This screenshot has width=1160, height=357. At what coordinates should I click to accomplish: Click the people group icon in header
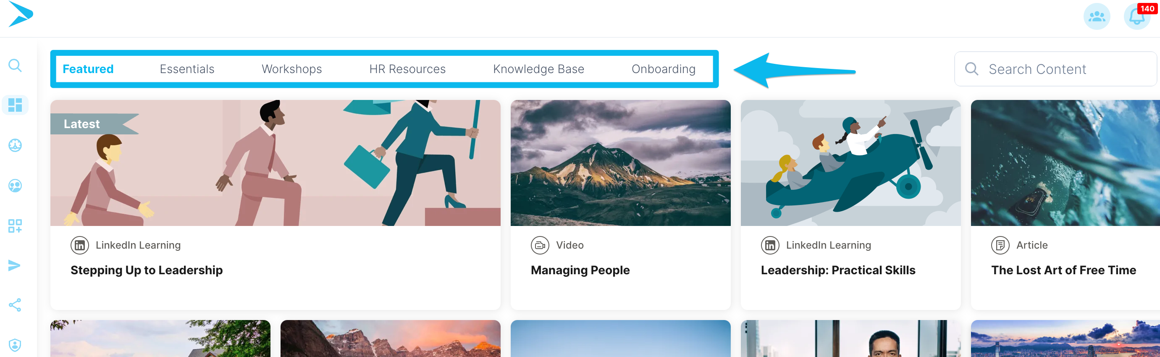(1097, 17)
